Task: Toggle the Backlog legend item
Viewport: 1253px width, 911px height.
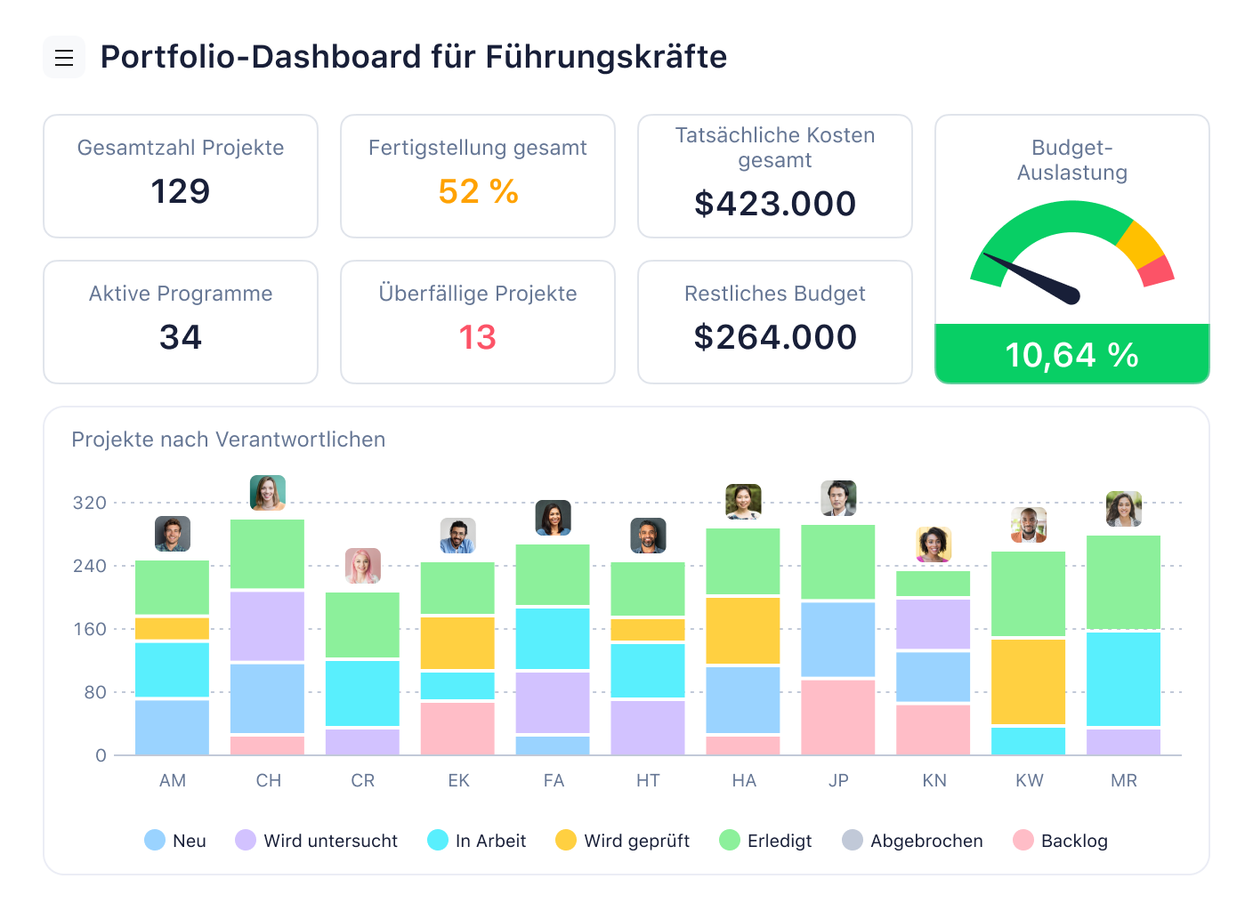Action: pos(1061,841)
